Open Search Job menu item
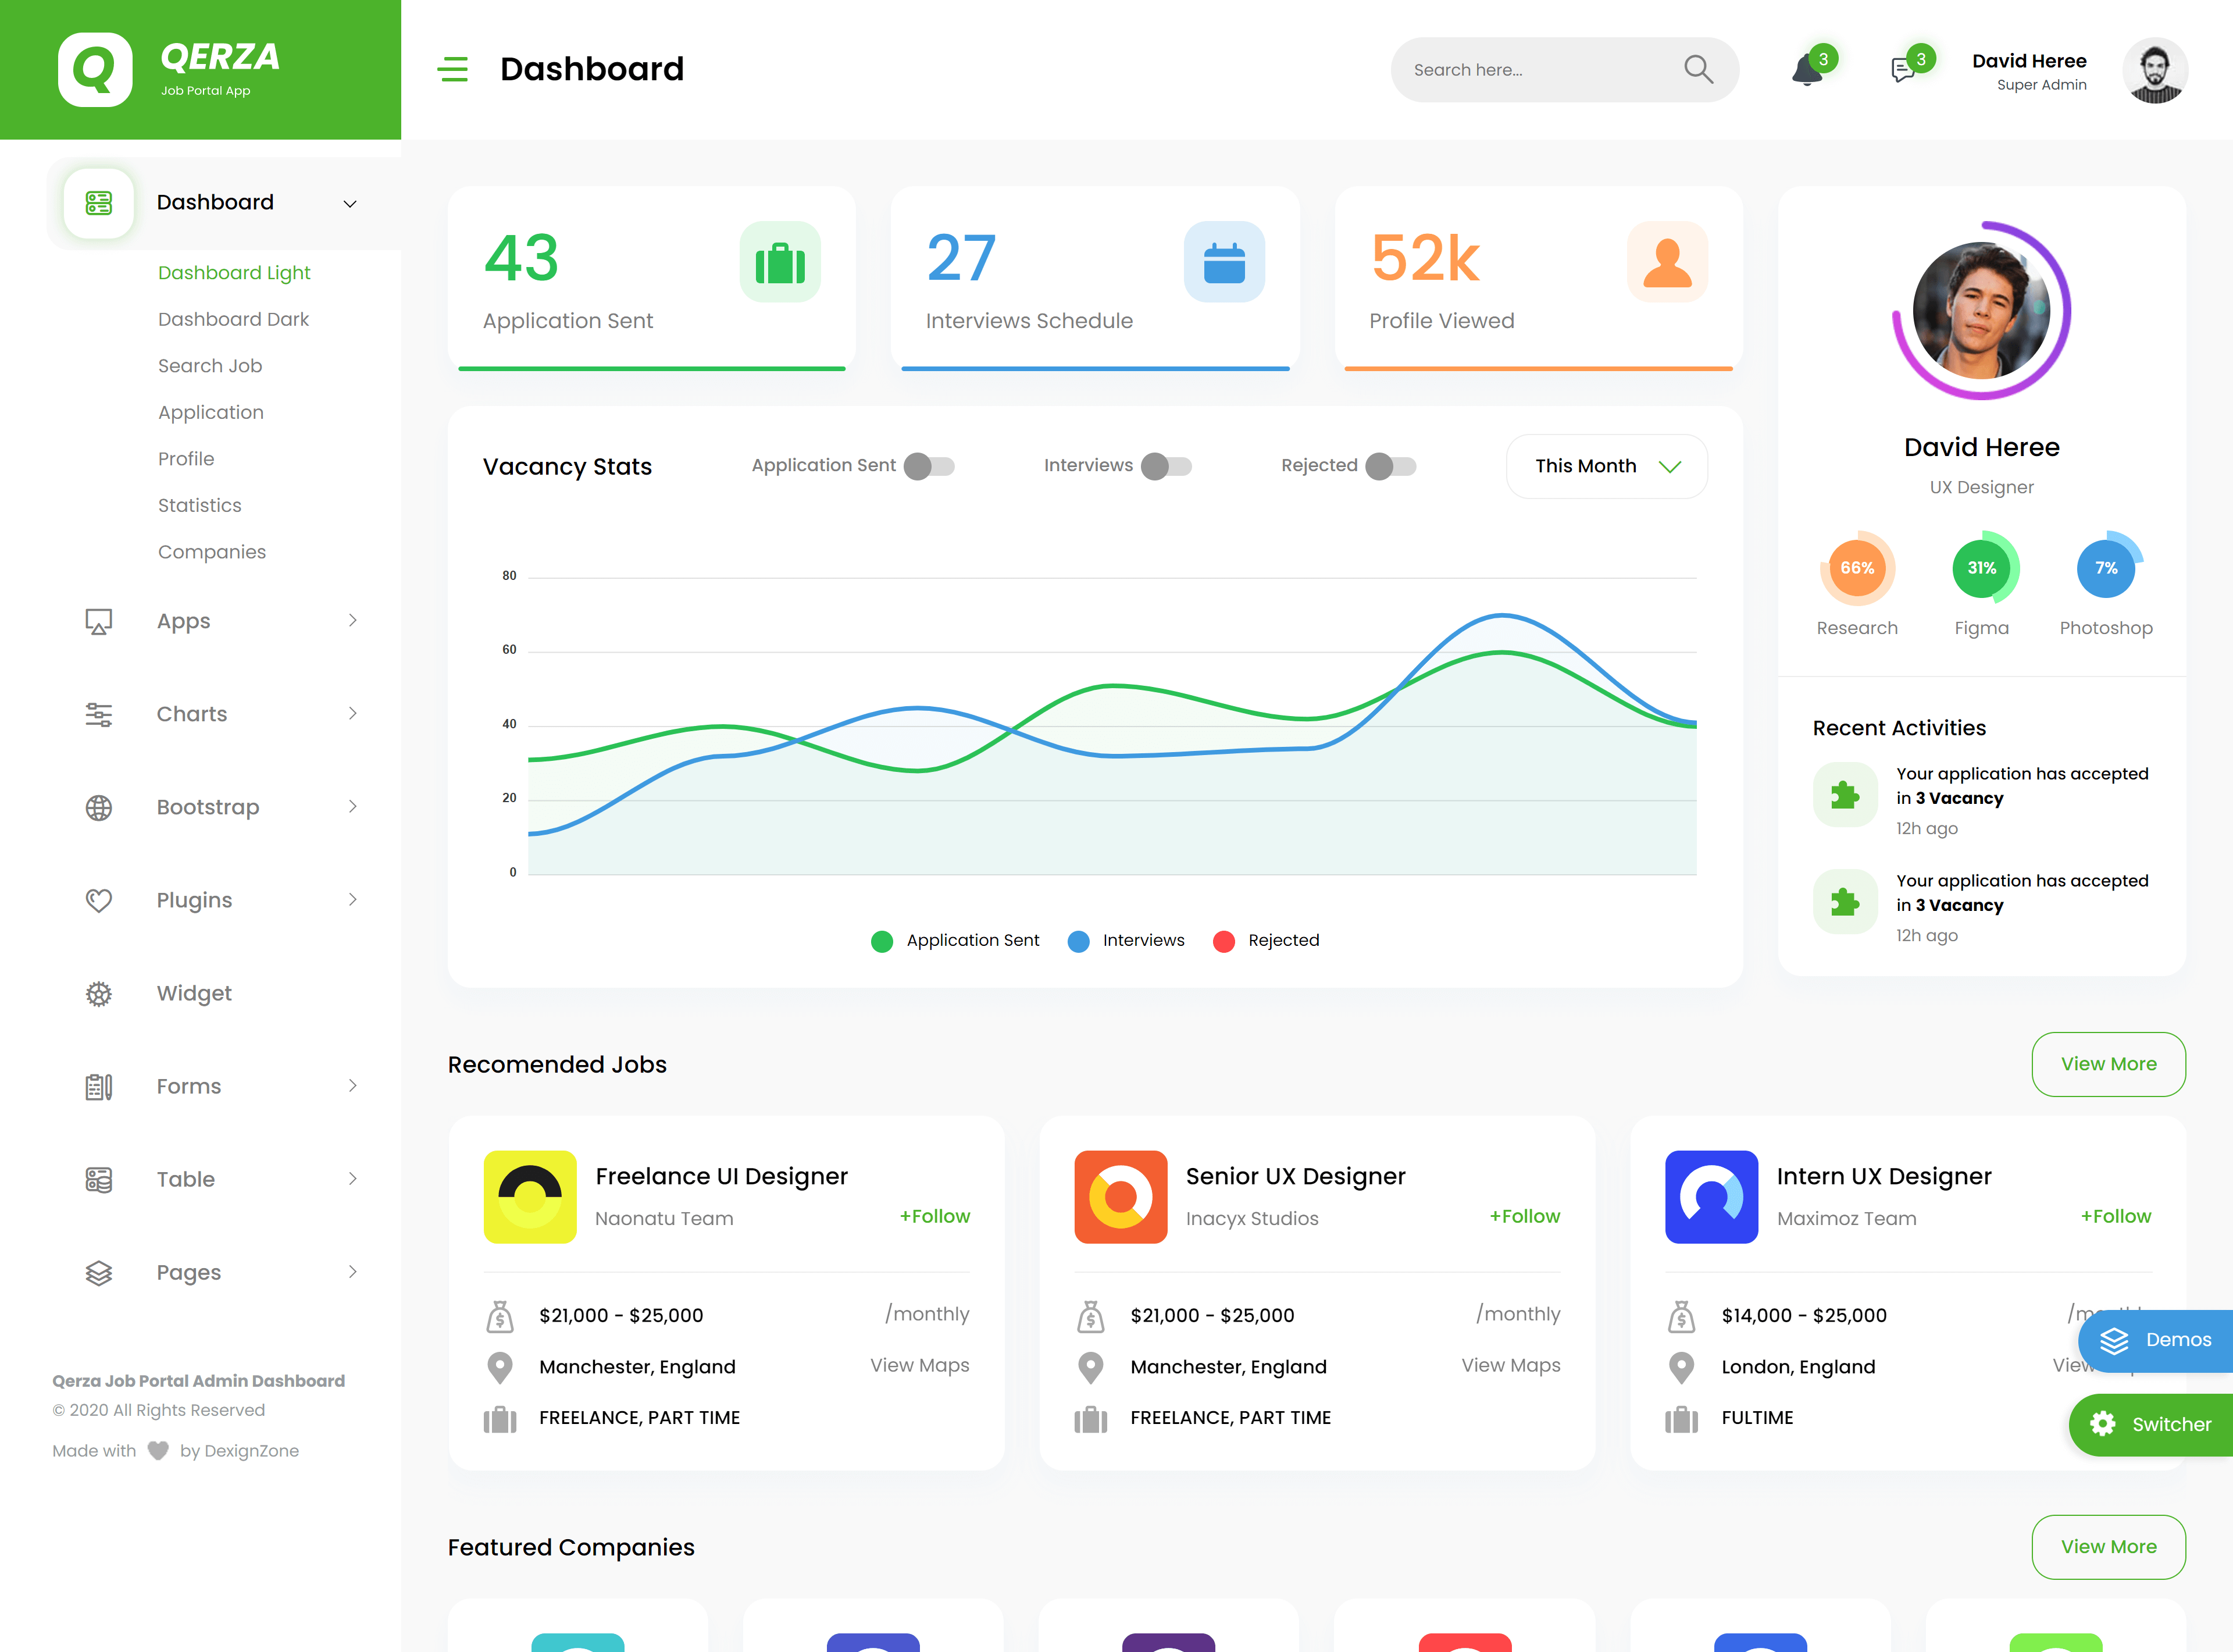Viewport: 2233px width, 1652px height. click(210, 366)
